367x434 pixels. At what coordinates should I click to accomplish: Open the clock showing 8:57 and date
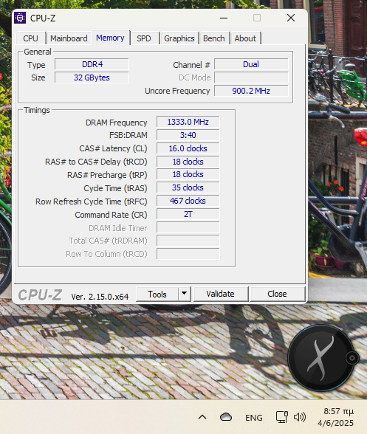click(336, 417)
